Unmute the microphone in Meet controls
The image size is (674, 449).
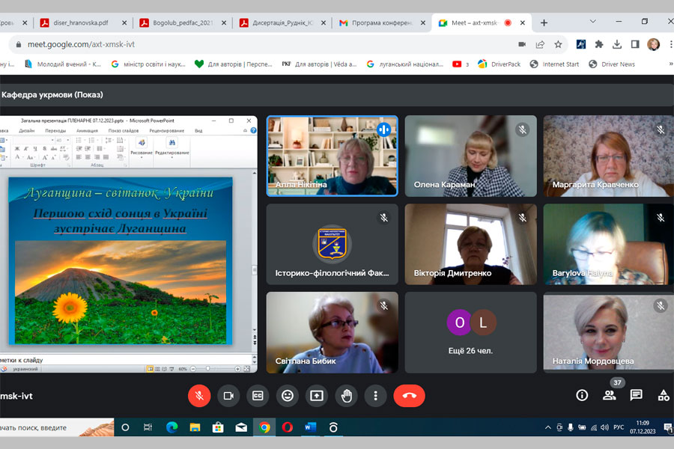198,395
